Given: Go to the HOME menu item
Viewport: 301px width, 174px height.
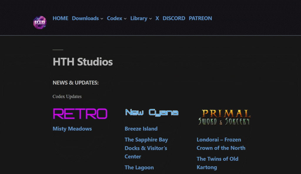Looking at the screenshot, I should coord(60,18).
